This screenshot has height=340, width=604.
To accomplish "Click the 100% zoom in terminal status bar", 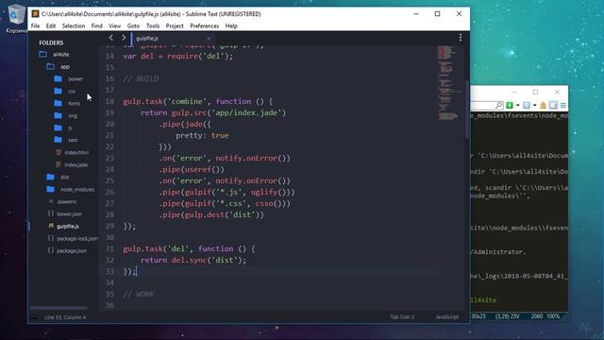I will tap(553, 316).
